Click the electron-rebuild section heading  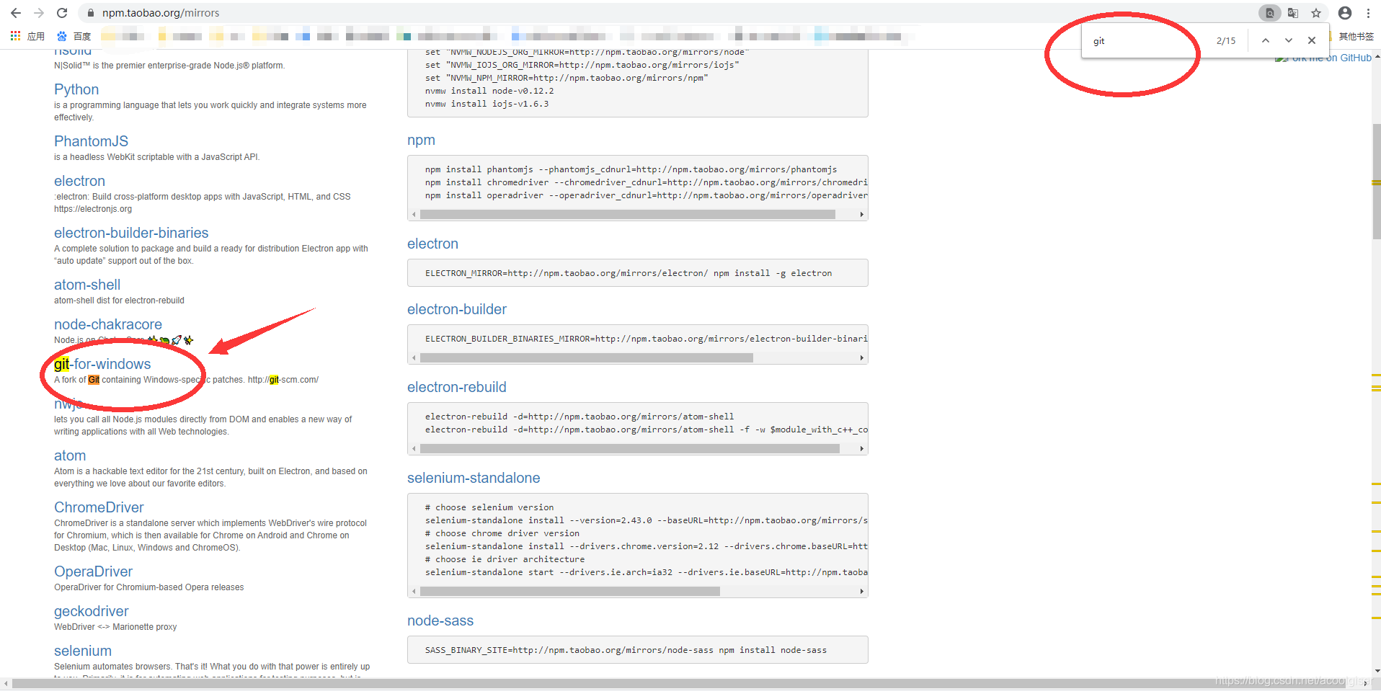pyautogui.click(x=457, y=387)
